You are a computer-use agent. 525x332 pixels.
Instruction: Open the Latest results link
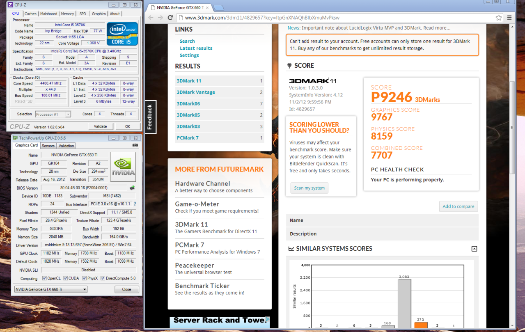pos(196,48)
